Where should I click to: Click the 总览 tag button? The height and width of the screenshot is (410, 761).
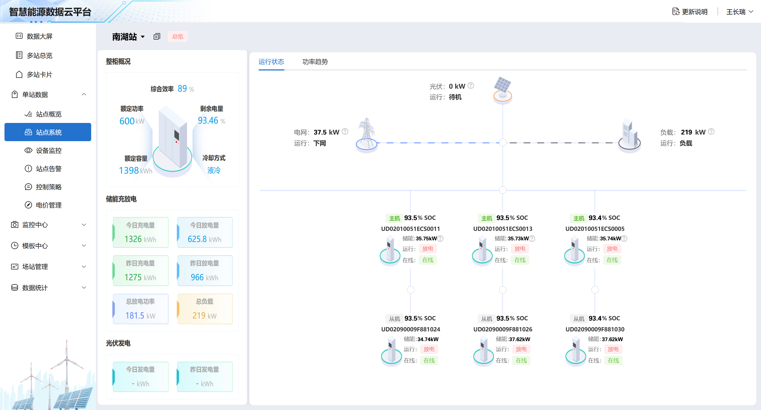[x=178, y=37]
